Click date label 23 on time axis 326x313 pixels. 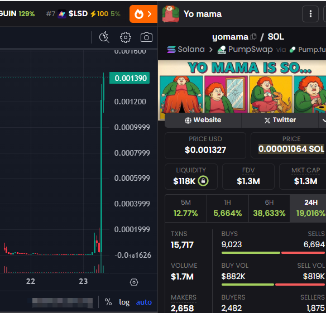click(x=83, y=281)
